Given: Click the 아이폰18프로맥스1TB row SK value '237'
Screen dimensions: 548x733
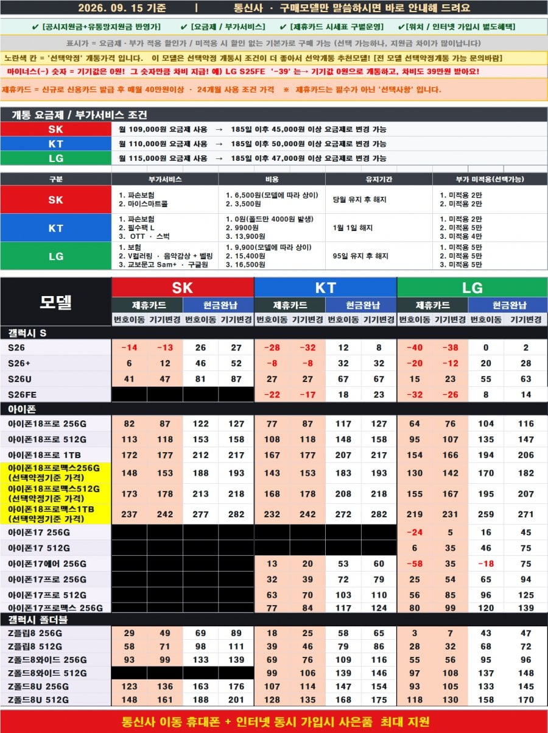Looking at the screenshot, I should click(129, 514).
